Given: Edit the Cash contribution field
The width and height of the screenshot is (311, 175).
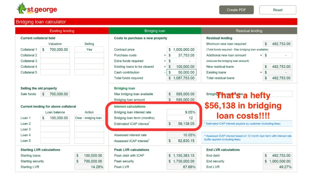Looking at the screenshot, I should [182, 72].
